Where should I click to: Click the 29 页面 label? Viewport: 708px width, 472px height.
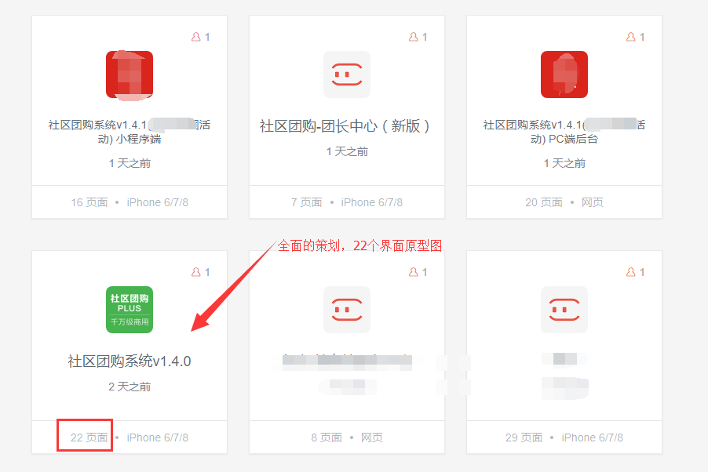coord(524,438)
